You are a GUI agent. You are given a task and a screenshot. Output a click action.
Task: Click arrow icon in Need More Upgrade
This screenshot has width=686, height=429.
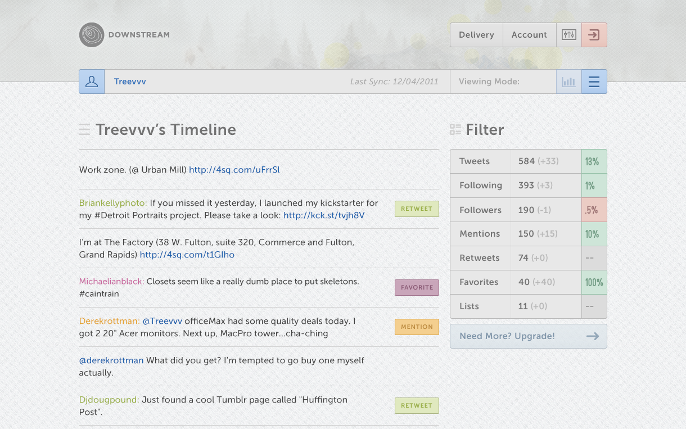tap(592, 336)
